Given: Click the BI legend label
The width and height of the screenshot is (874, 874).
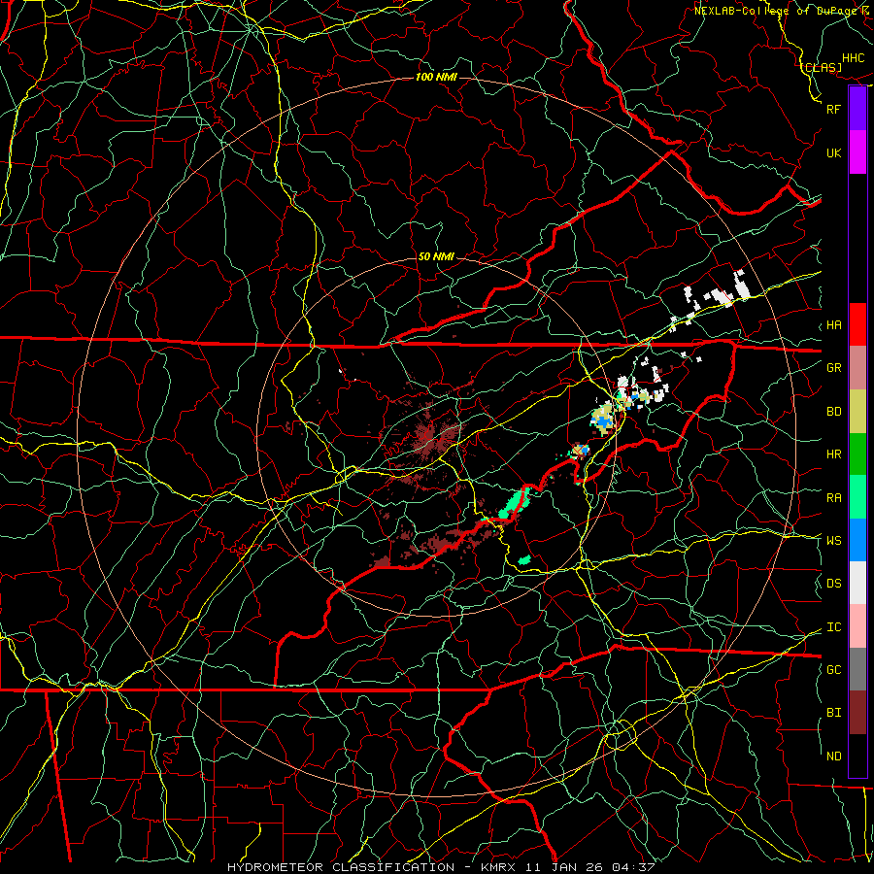Looking at the screenshot, I should [834, 713].
